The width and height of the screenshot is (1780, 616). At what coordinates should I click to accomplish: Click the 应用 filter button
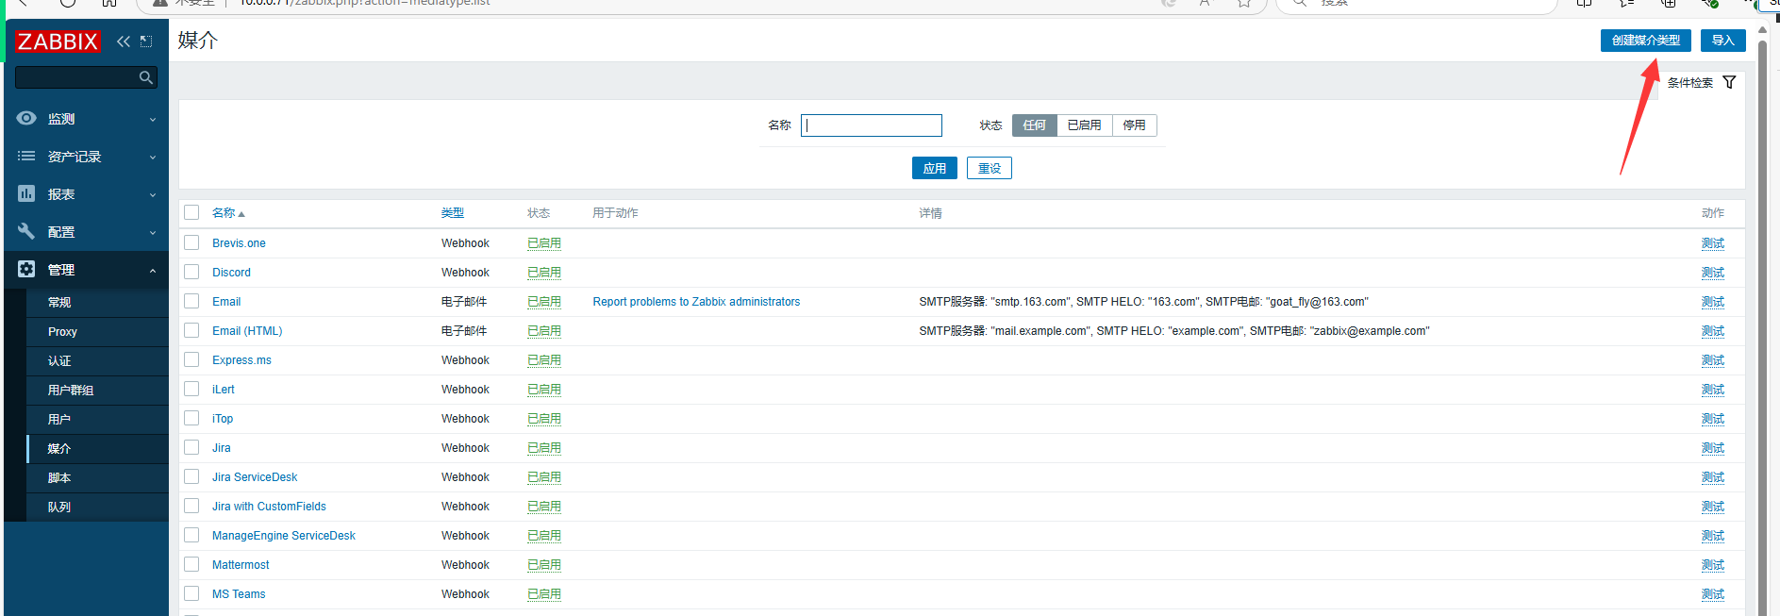click(935, 168)
